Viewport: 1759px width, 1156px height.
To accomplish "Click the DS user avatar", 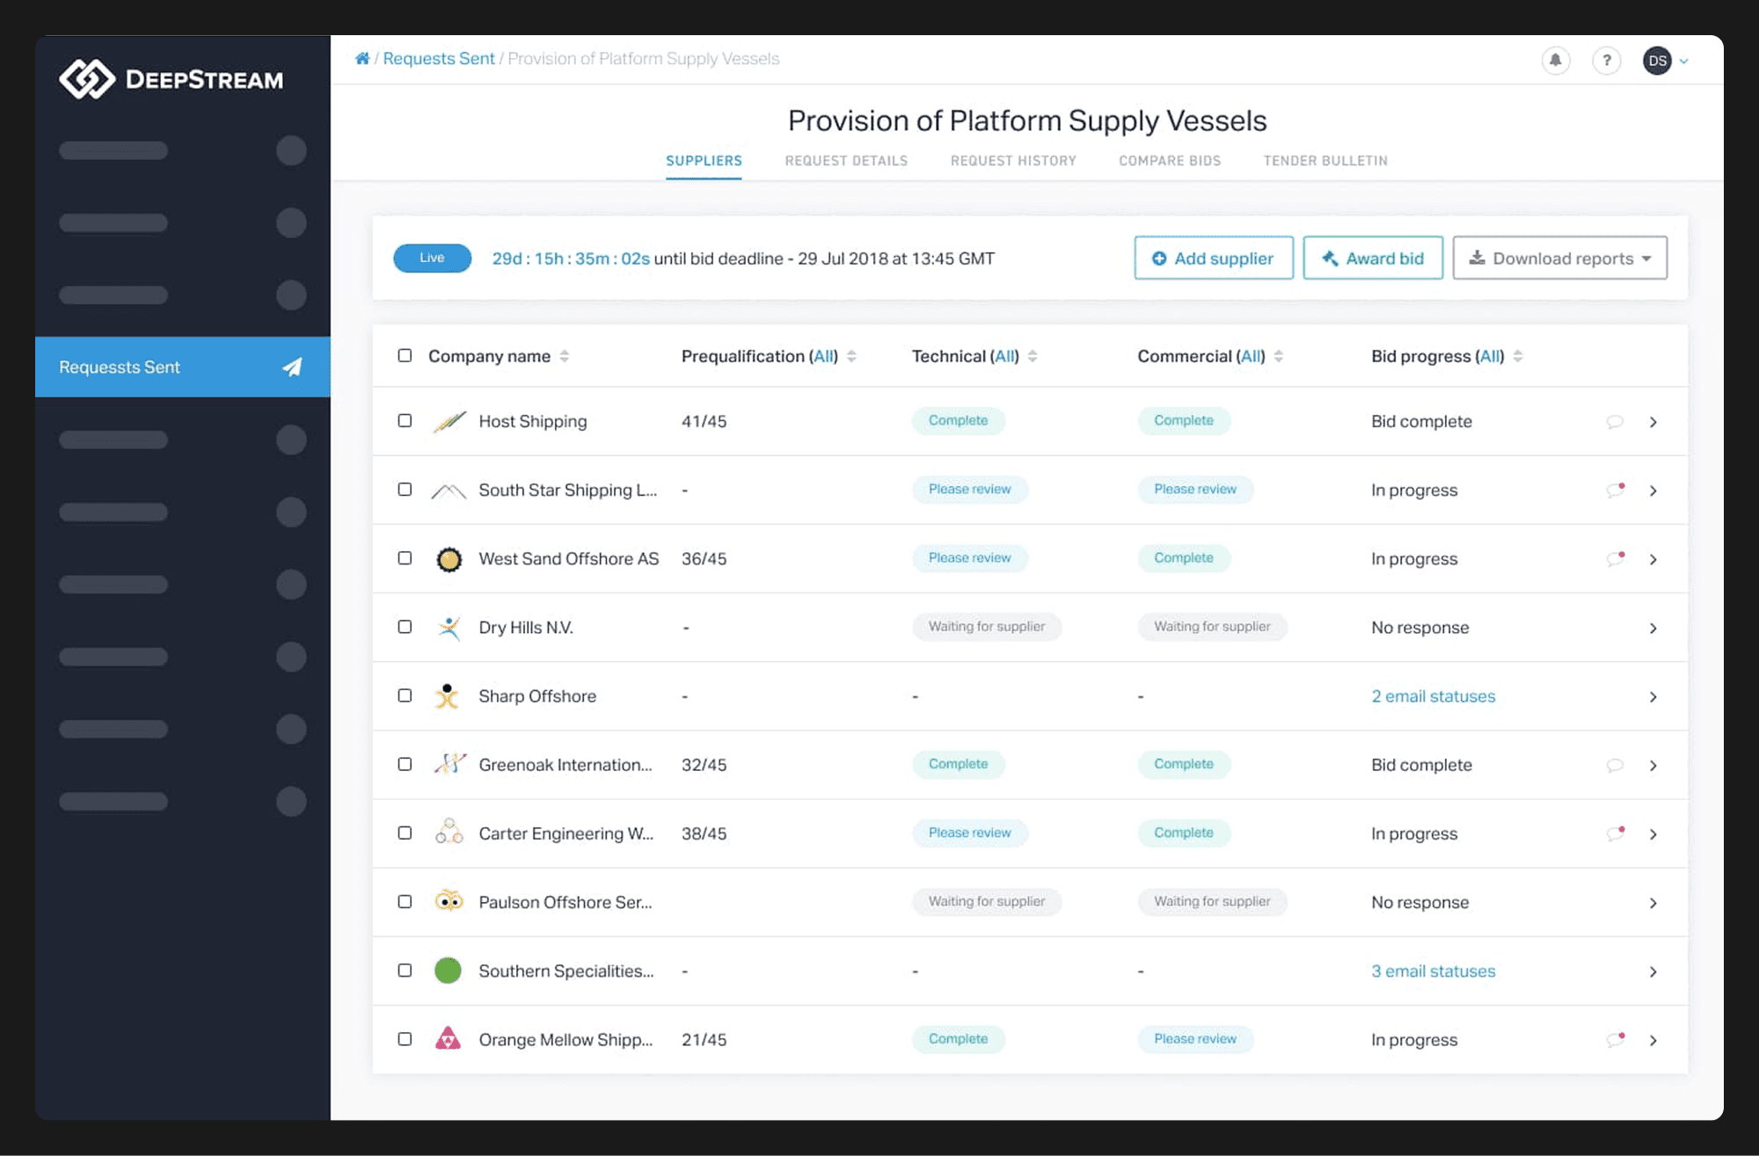I will coord(1658,61).
